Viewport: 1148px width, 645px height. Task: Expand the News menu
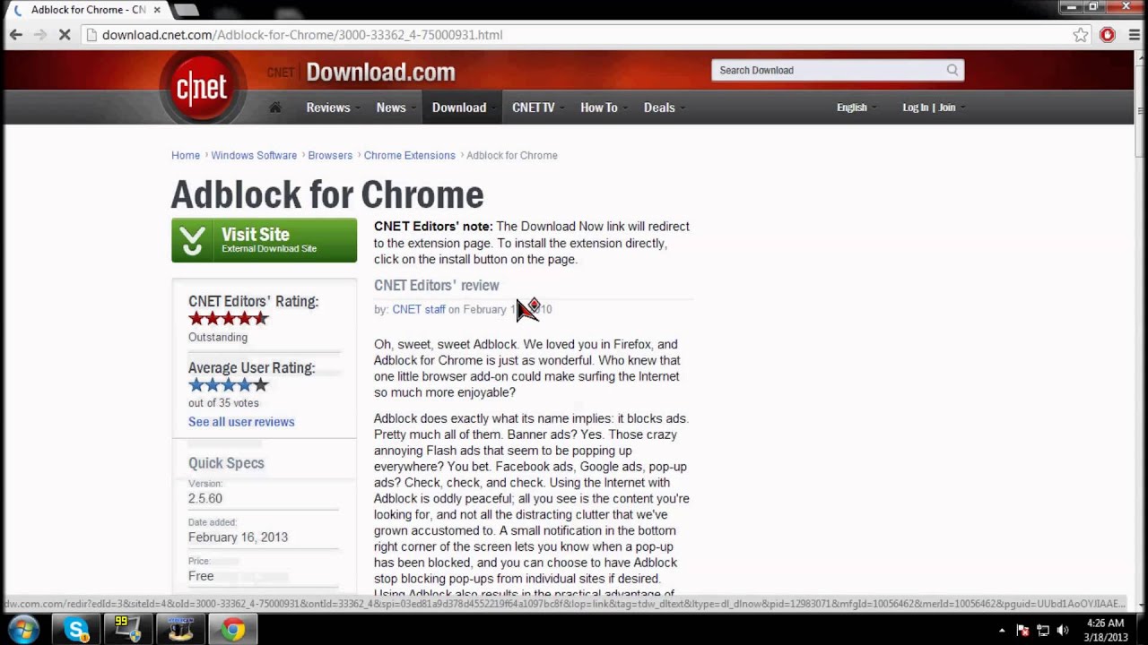click(395, 107)
